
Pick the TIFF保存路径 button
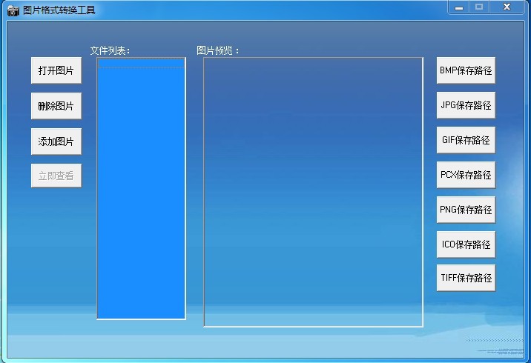point(466,278)
